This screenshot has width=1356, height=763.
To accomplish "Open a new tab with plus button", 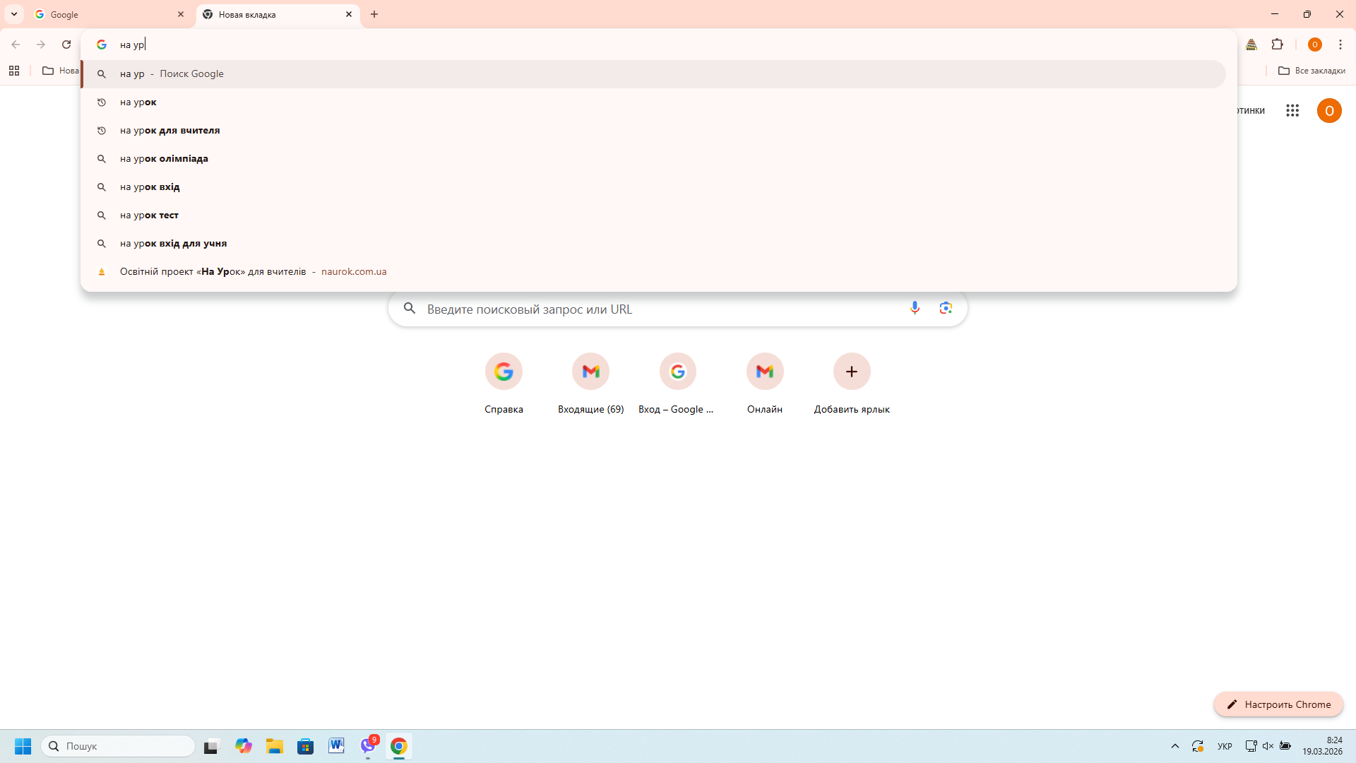I will 374,14.
